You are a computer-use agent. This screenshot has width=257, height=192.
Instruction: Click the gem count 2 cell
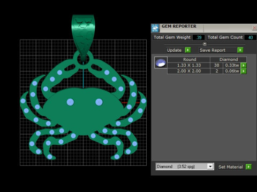(216, 71)
